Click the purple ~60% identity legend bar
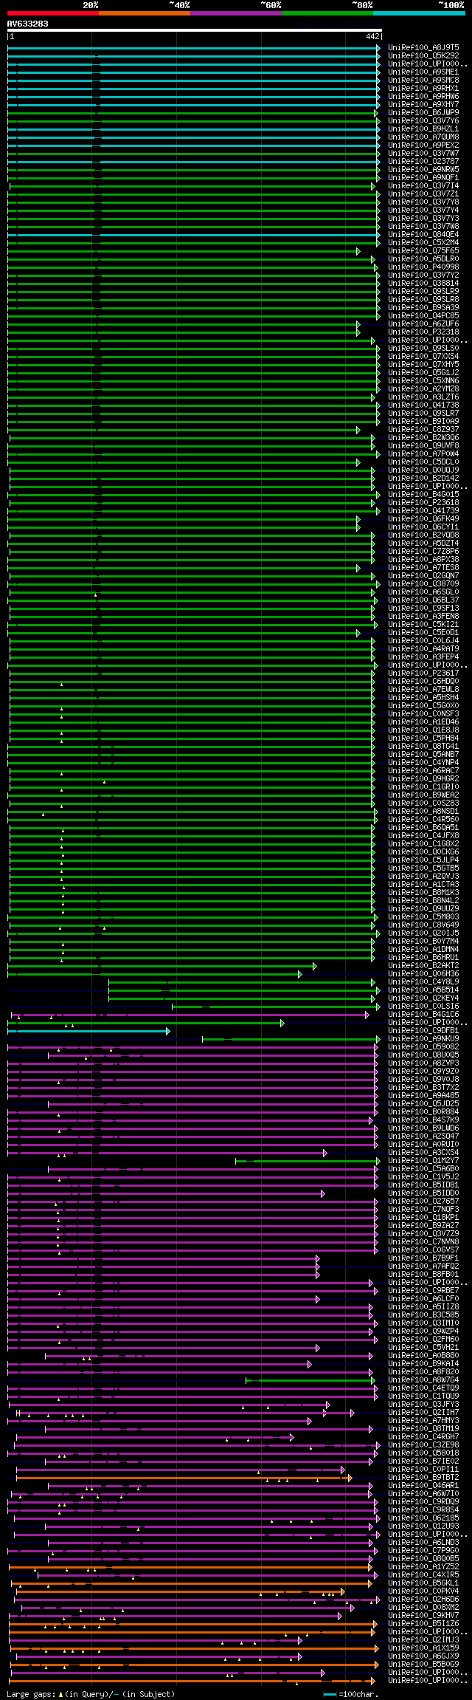Screen dimensions: 472x1700 (x=235, y=13)
